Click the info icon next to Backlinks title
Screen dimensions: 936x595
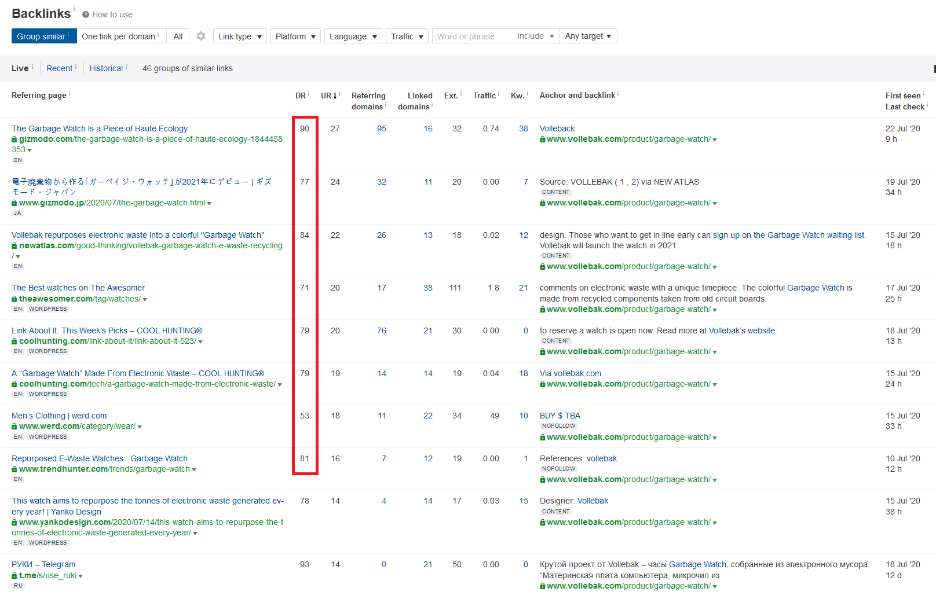click(x=74, y=9)
